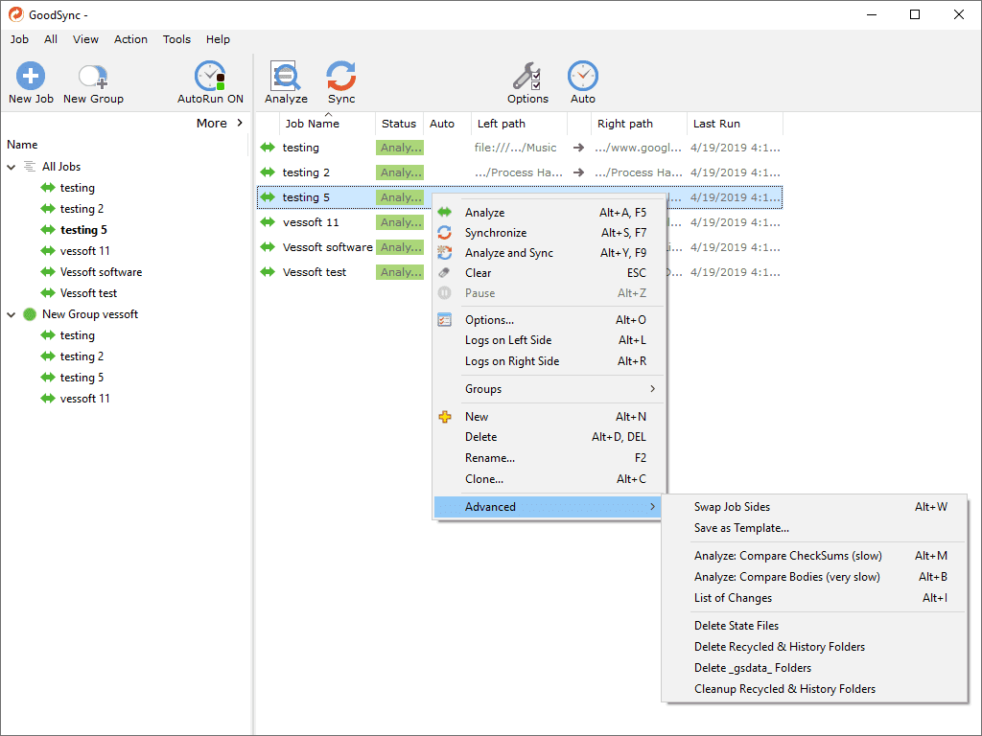Viewport: 982px width, 736px height.
Task: Choose Rename... in context menu
Action: pyautogui.click(x=549, y=458)
